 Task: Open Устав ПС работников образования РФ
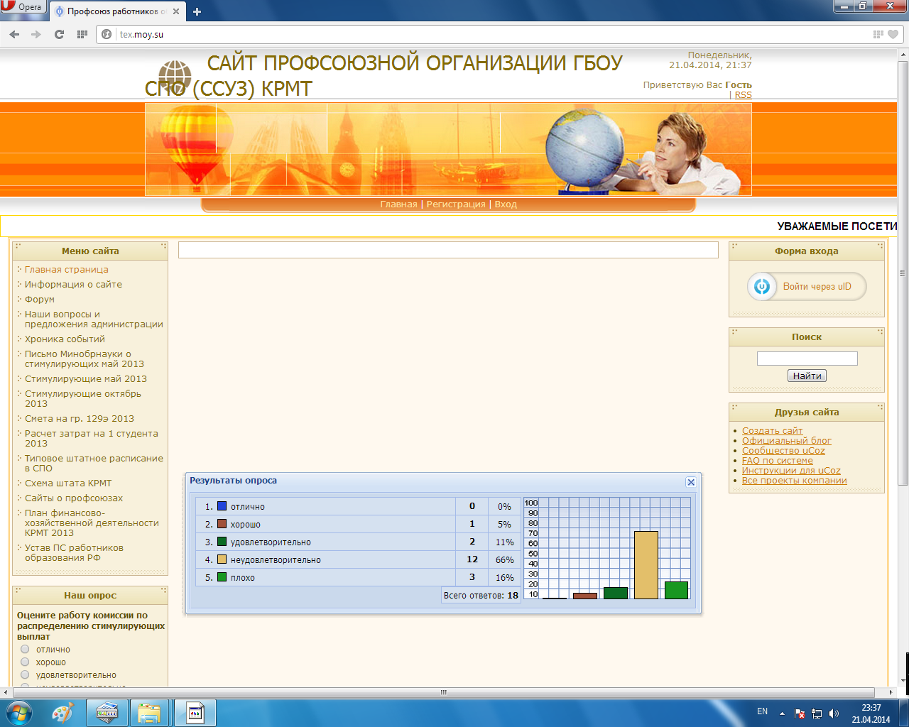(x=74, y=553)
